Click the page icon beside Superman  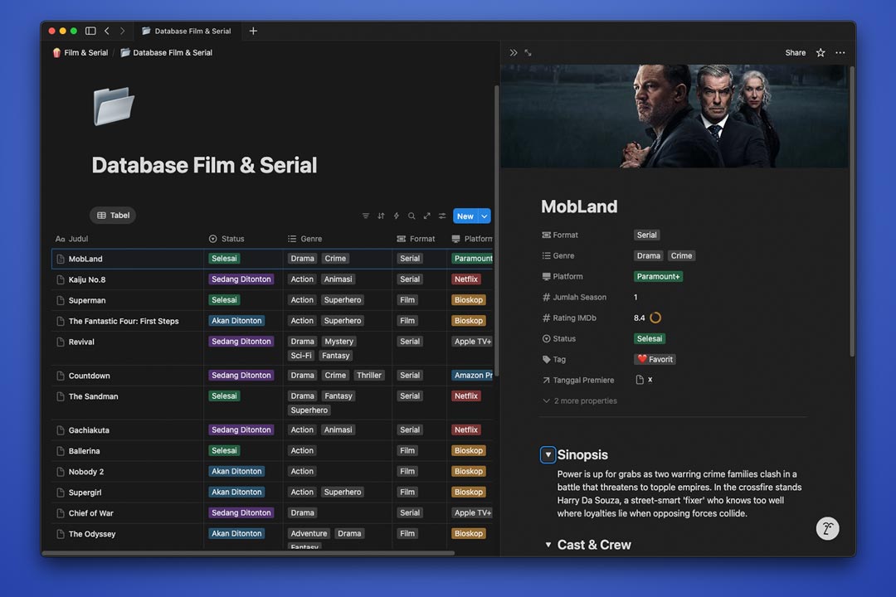61,300
